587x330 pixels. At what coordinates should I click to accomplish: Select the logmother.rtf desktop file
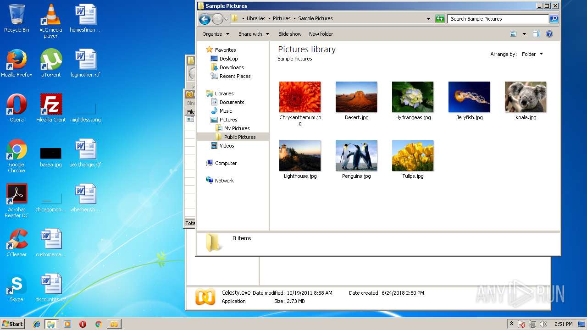(85, 63)
